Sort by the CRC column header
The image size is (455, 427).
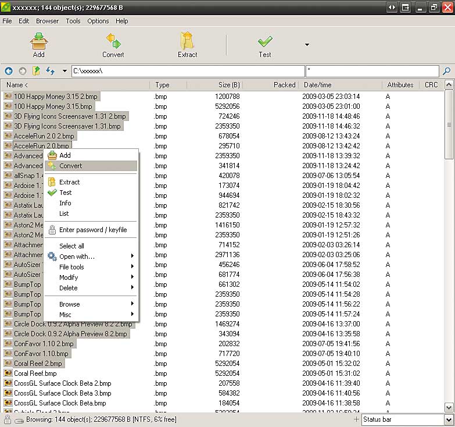[x=432, y=85]
